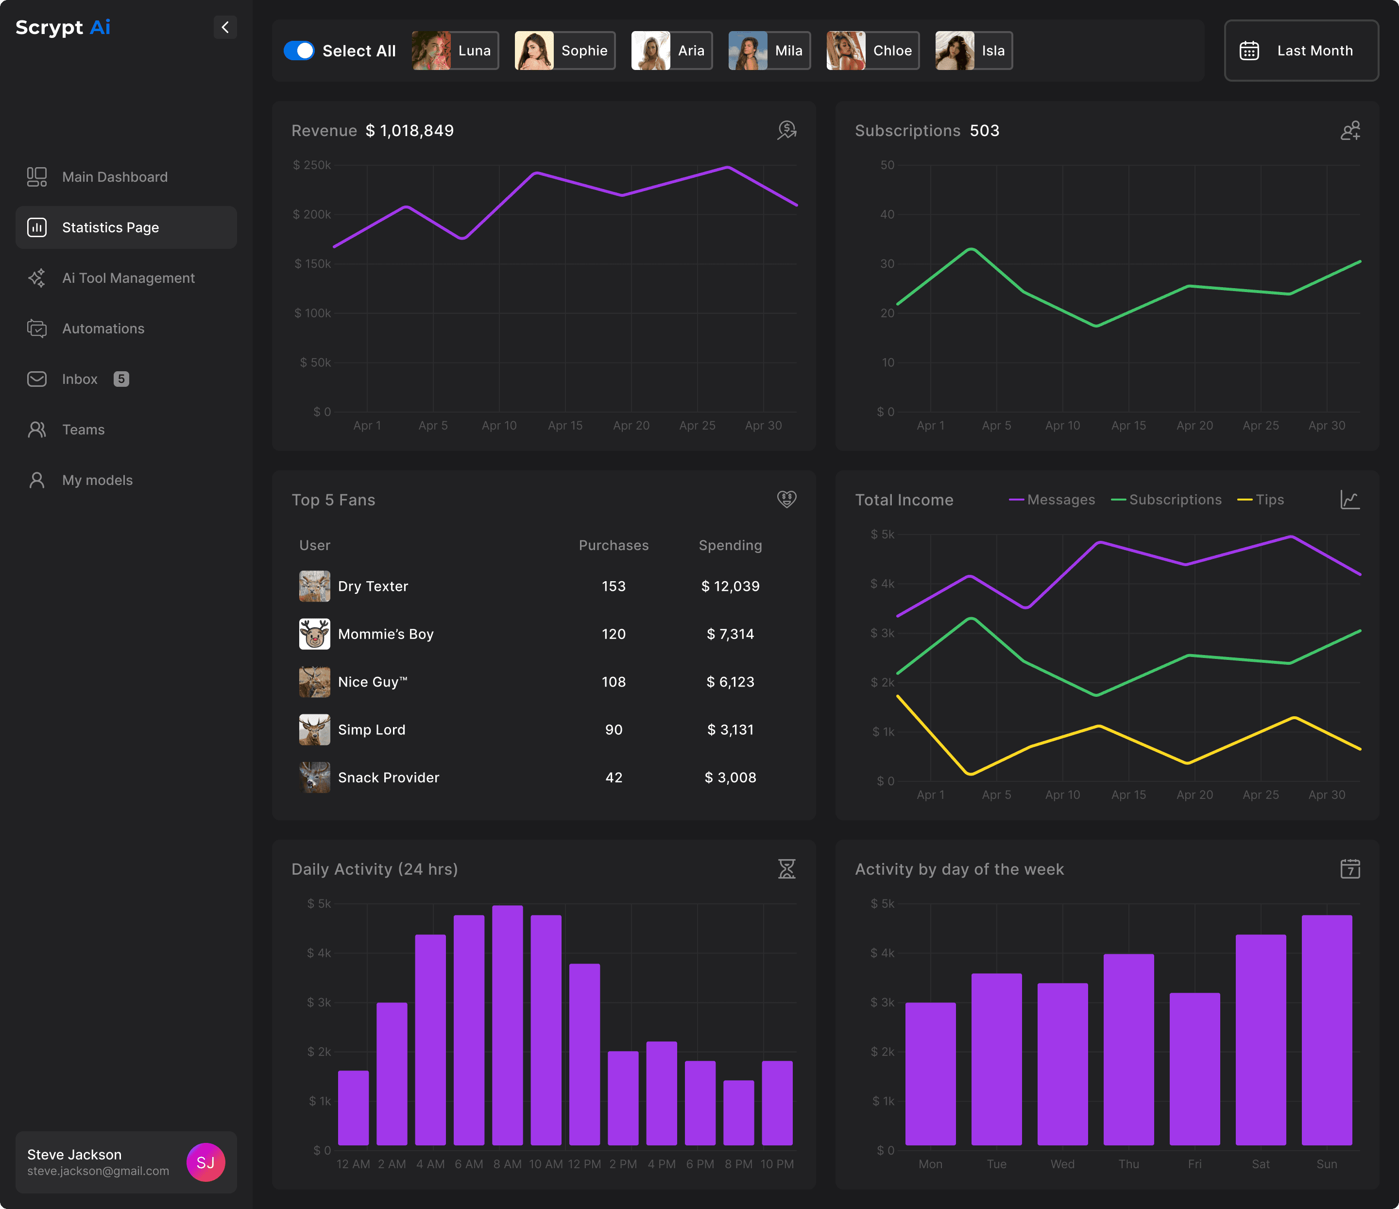This screenshot has height=1209, width=1399.
Task: Open Ai Tool Management page
Action: coord(128,278)
